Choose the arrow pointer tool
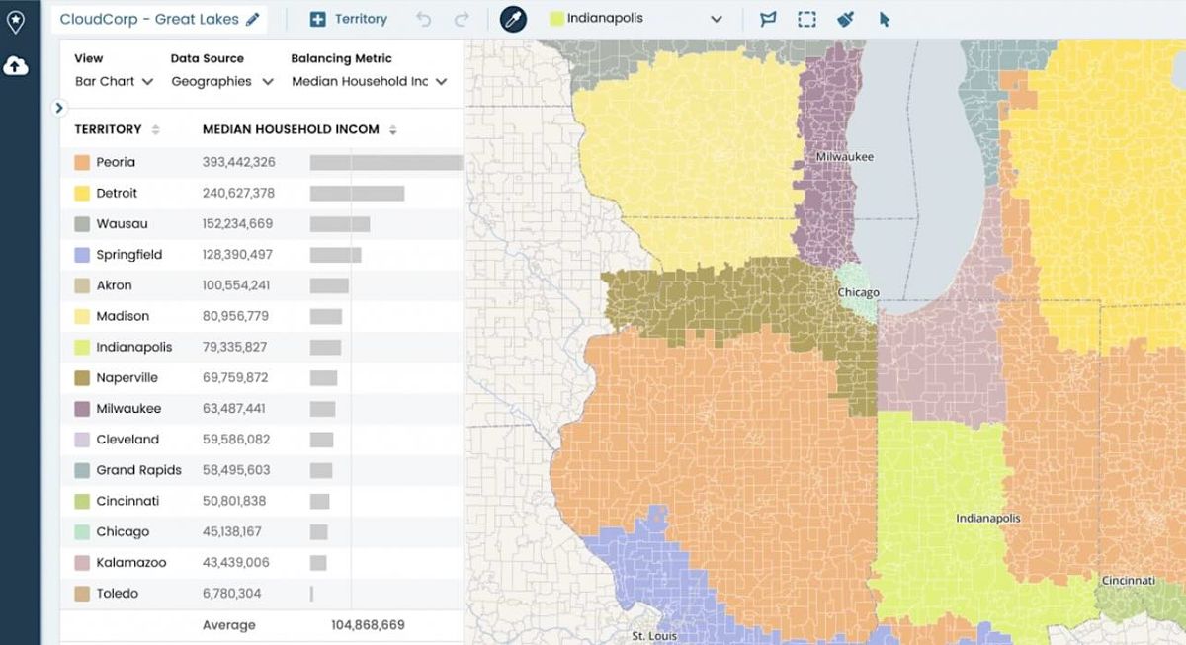This screenshot has height=645, width=1186. point(885,19)
